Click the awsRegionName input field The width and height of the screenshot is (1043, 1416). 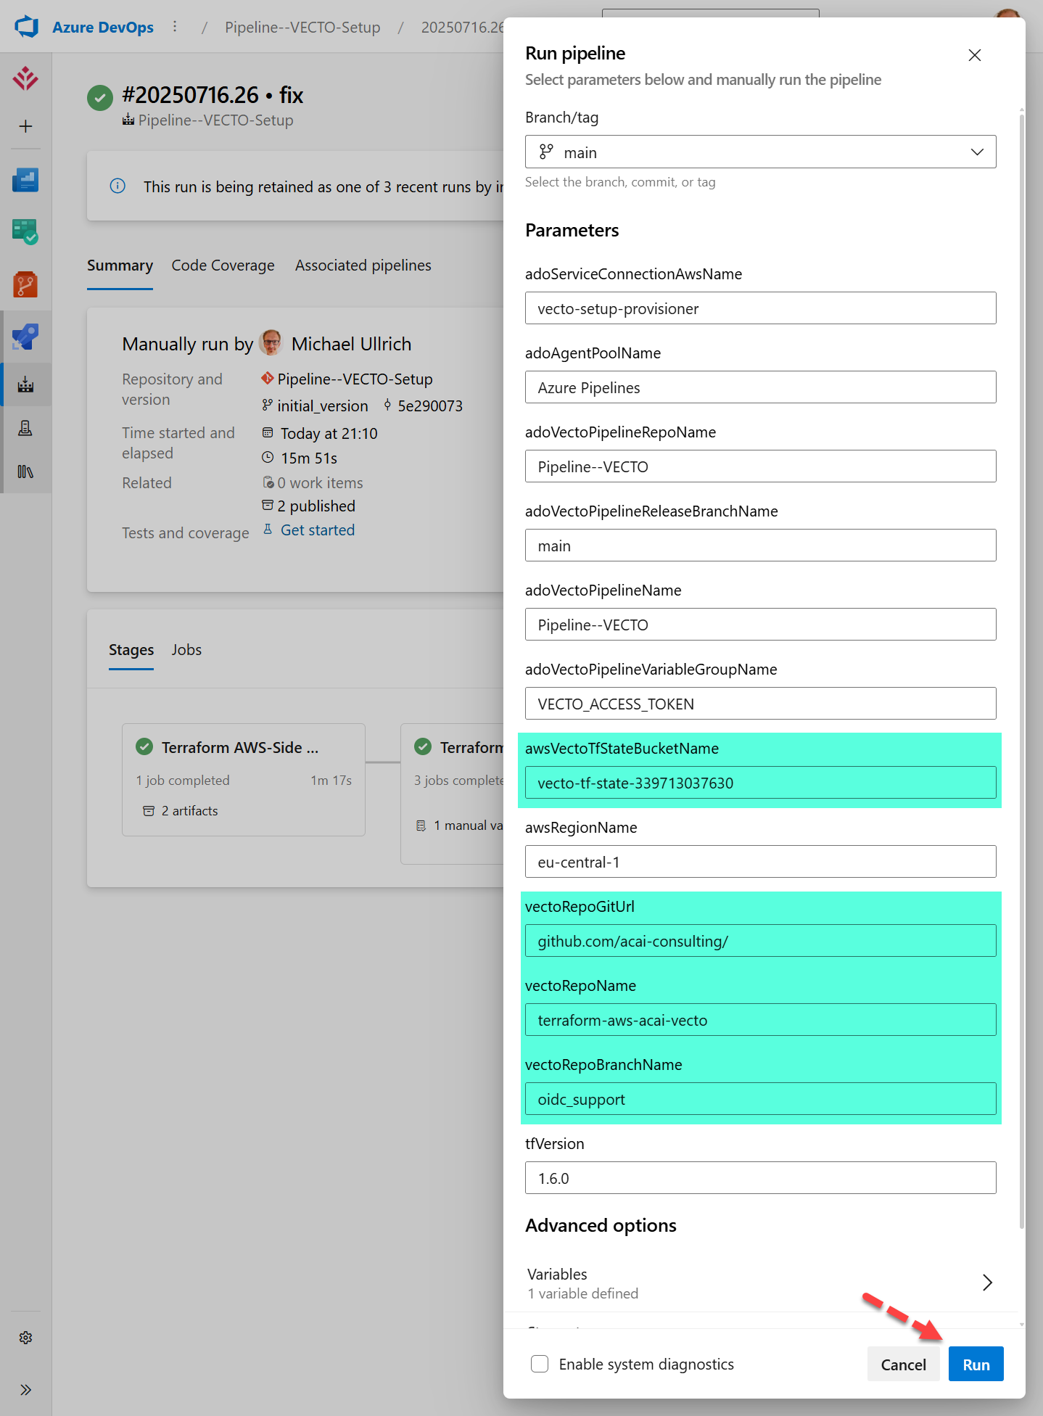pos(760,862)
